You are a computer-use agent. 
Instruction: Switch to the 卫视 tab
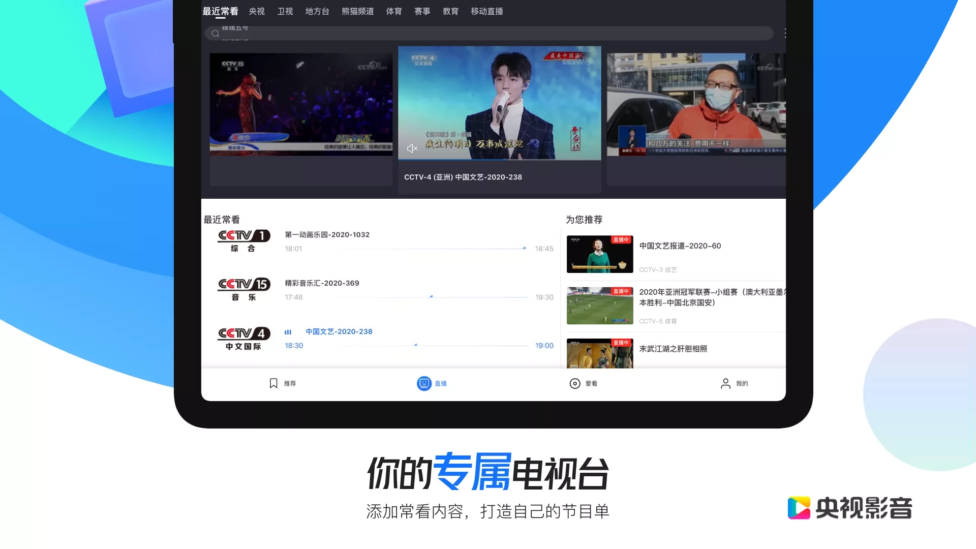tap(285, 11)
